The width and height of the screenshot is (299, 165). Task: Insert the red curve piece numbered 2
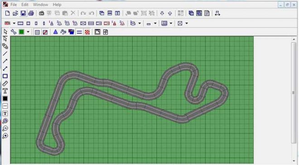[122, 23]
